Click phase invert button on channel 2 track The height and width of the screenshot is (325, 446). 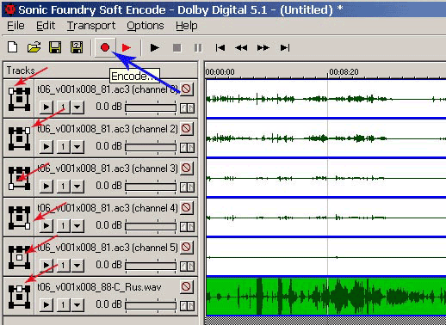[187, 148]
